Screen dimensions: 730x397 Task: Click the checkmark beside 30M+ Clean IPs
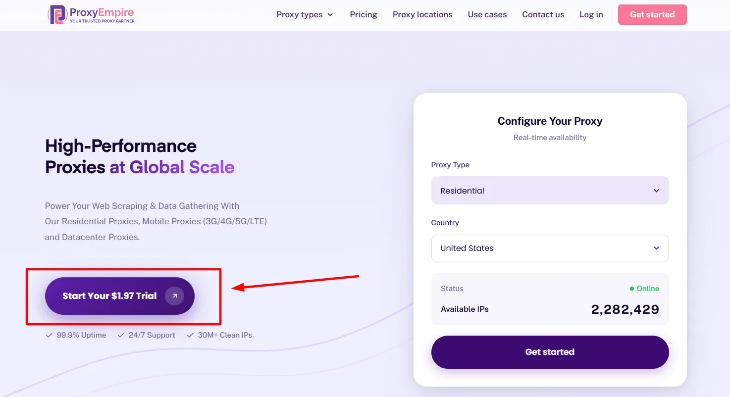pos(190,335)
